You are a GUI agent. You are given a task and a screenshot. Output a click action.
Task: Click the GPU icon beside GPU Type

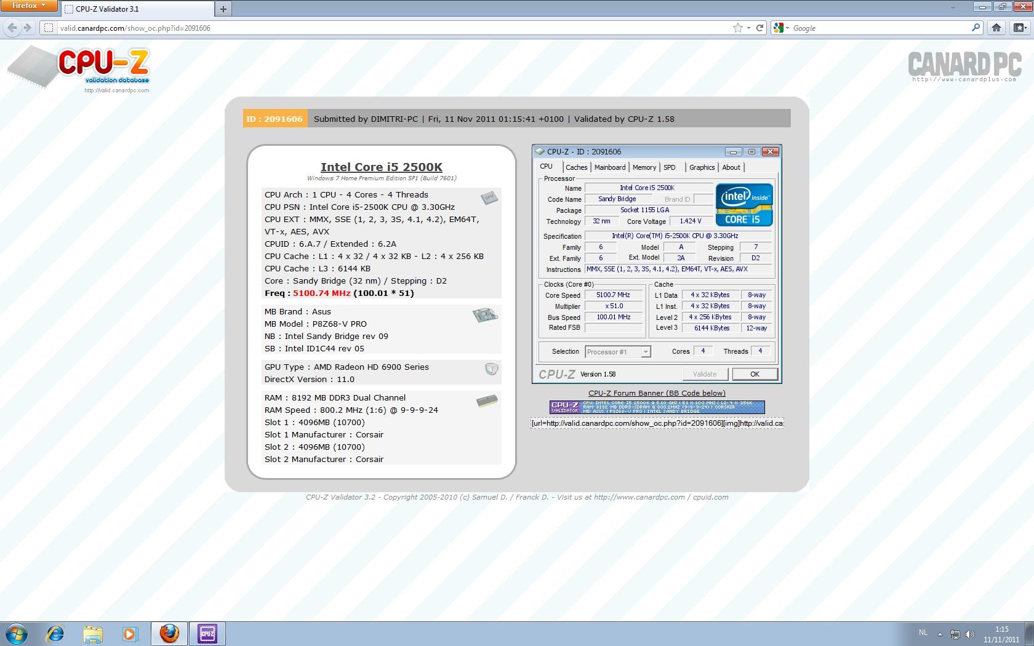[x=491, y=369]
